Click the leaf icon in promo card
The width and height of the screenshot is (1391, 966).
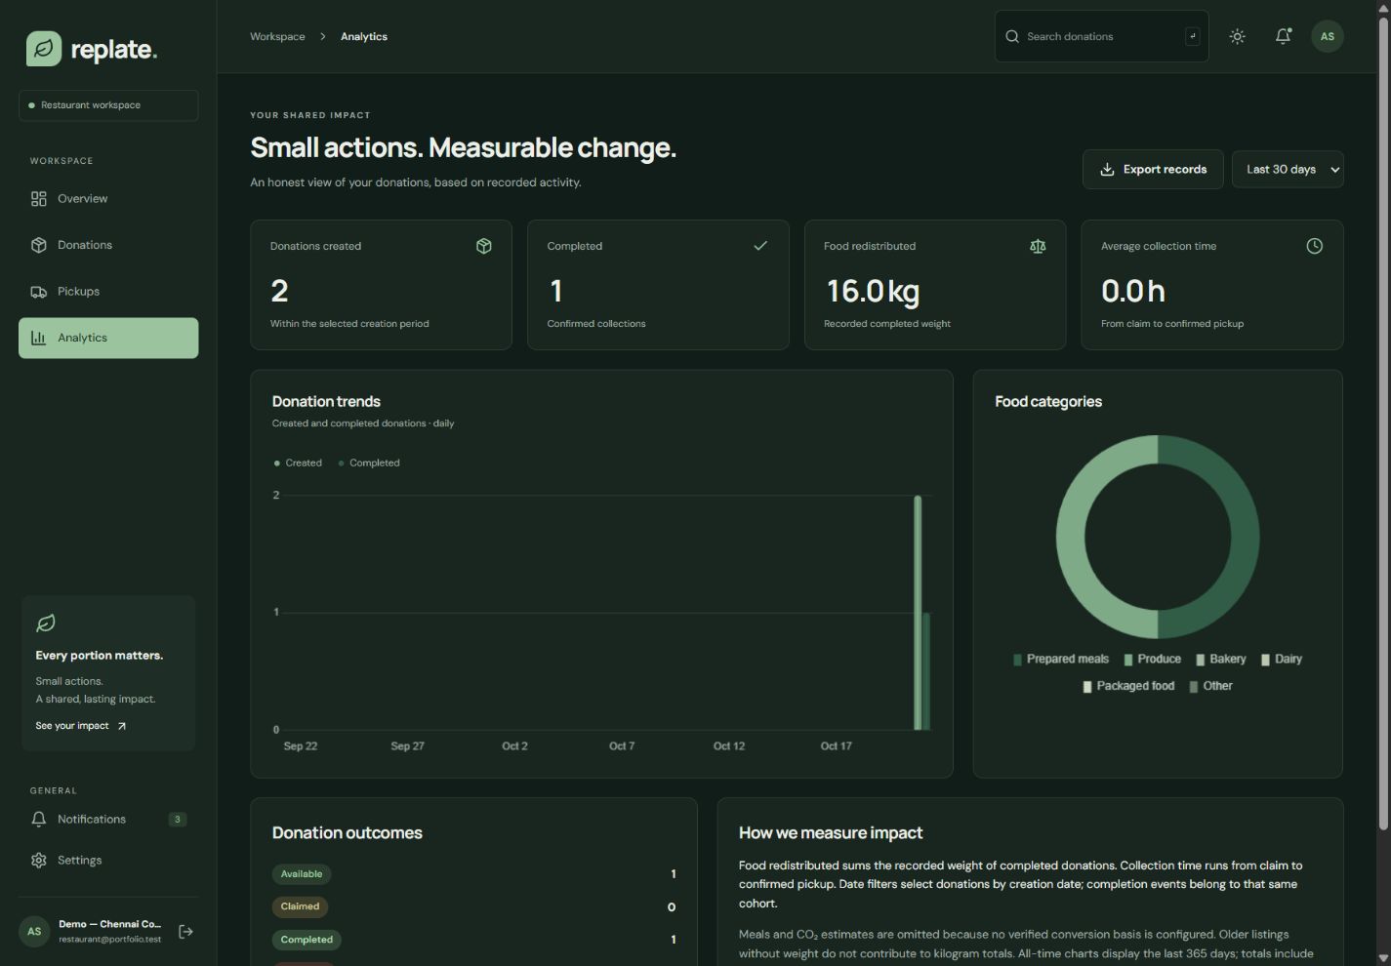click(x=46, y=623)
